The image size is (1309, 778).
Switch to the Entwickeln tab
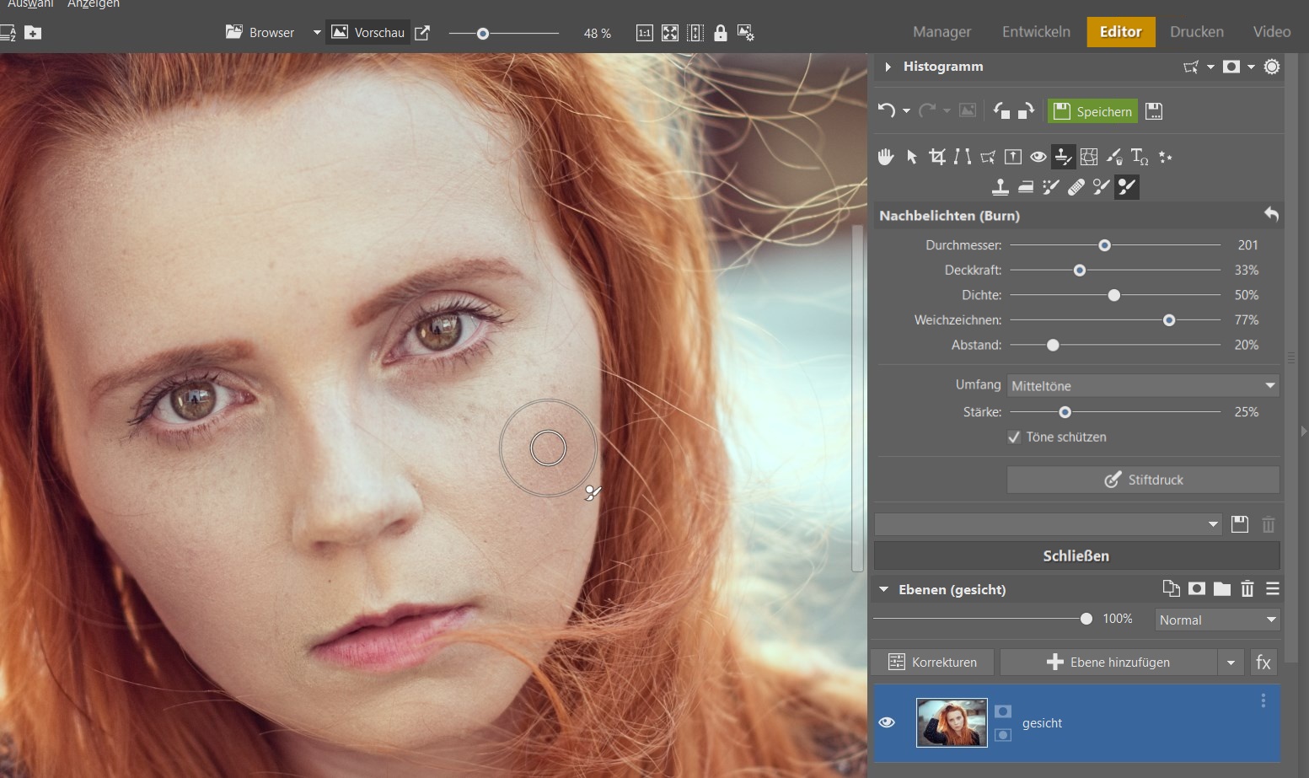[x=1036, y=32]
